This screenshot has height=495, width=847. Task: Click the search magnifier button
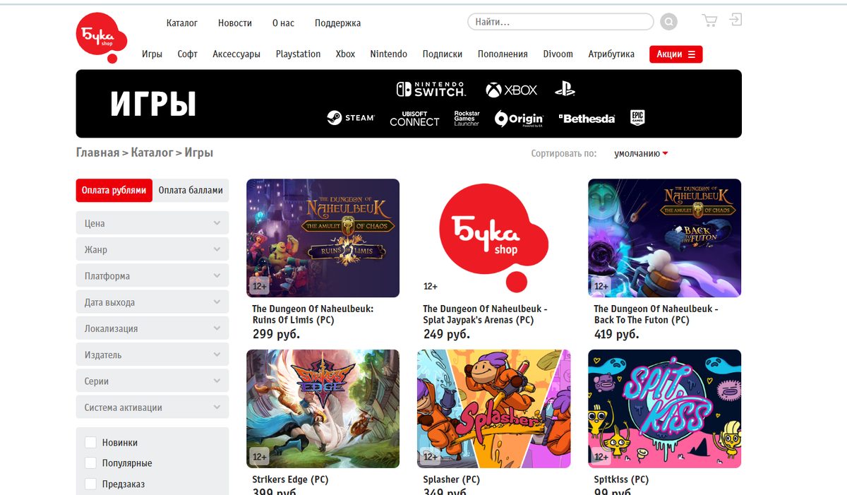pyautogui.click(x=668, y=23)
